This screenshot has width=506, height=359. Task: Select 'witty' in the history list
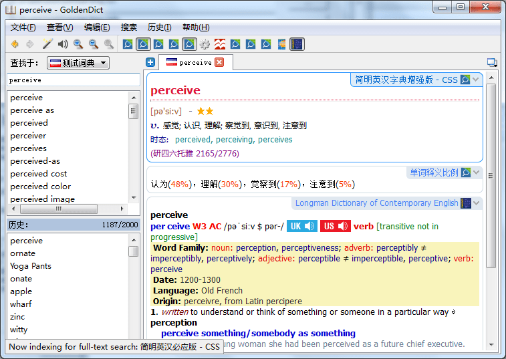[19, 330]
